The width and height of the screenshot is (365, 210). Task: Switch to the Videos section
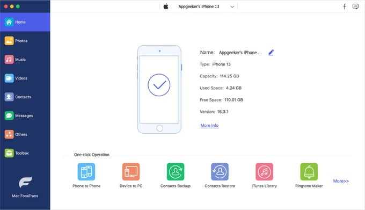[25, 78]
